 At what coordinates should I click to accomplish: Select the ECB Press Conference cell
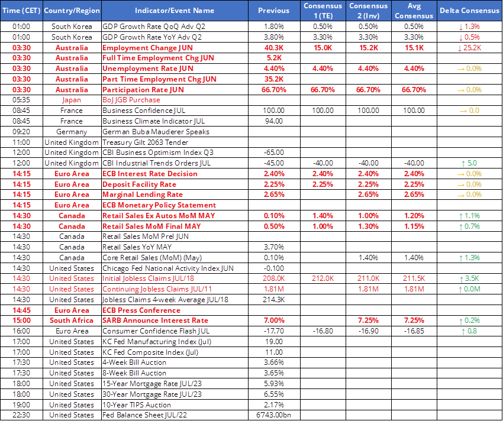pos(175,310)
